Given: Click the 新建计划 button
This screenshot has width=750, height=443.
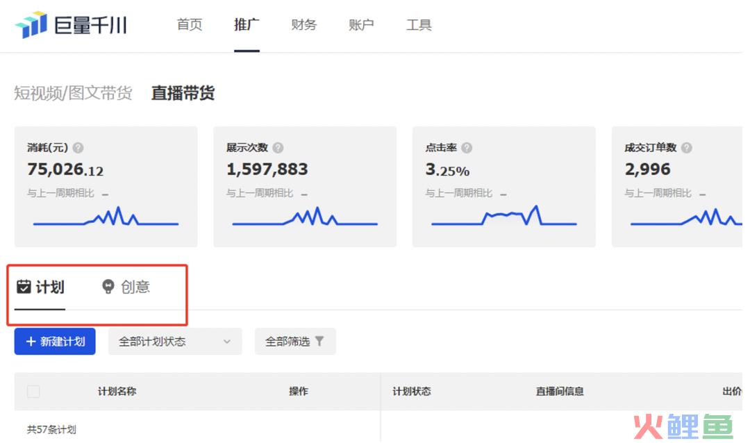Looking at the screenshot, I should [55, 341].
